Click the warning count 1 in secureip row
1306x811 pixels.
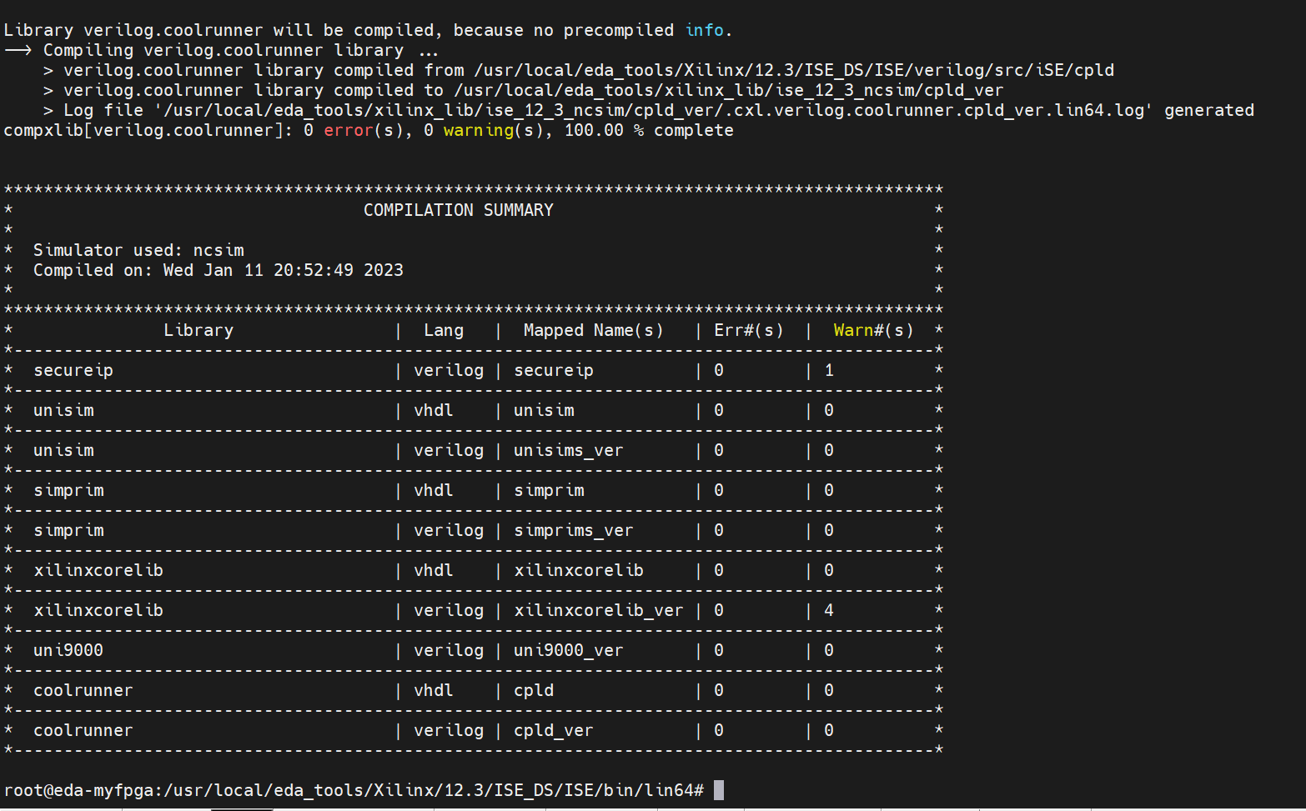tap(828, 370)
